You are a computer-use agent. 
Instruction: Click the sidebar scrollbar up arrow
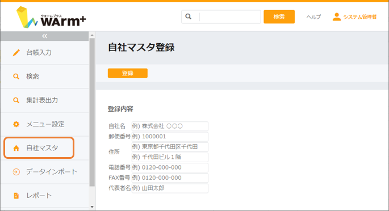tap(92, 35)
